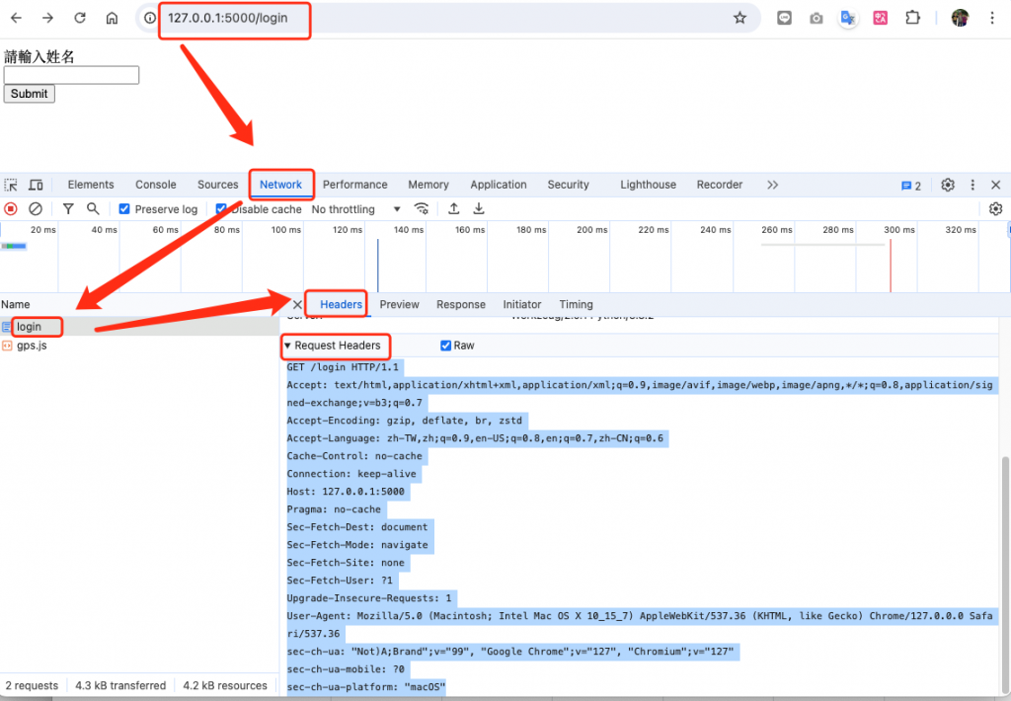This screenshot has width=1011, height=701.
Task: Import a HAR file with upload icon
Action: tap(454, 209)
